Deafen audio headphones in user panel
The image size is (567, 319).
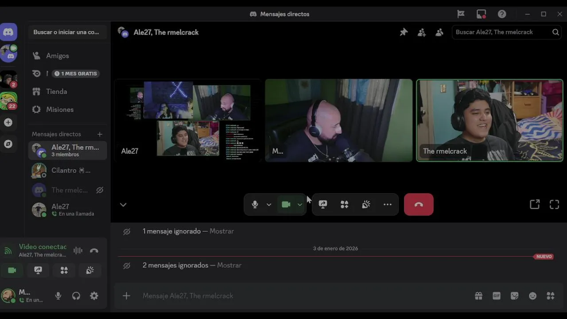pos(76,296)
